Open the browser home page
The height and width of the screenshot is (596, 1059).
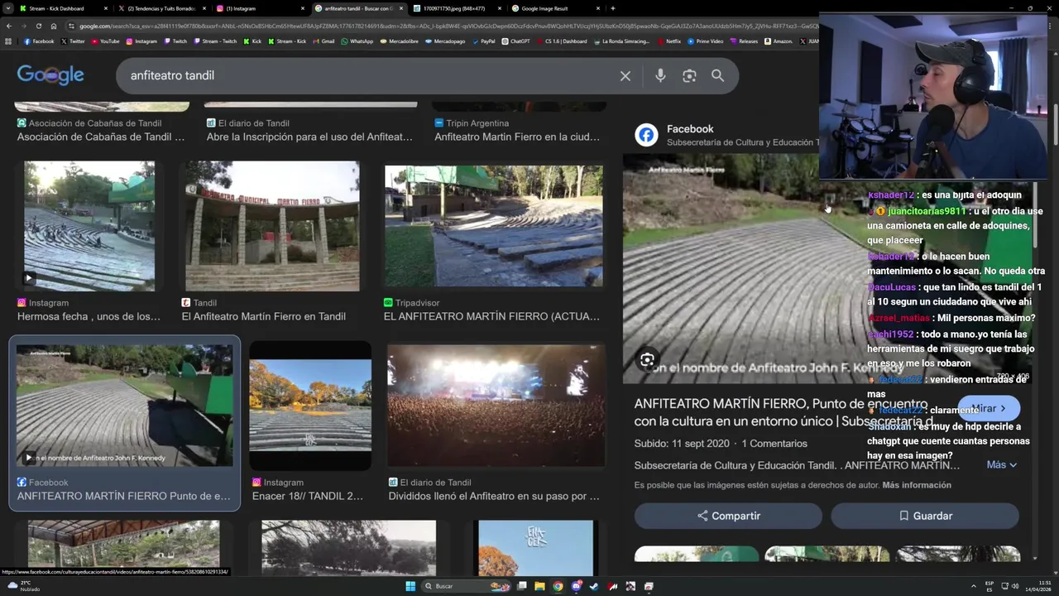coord(54,26)
